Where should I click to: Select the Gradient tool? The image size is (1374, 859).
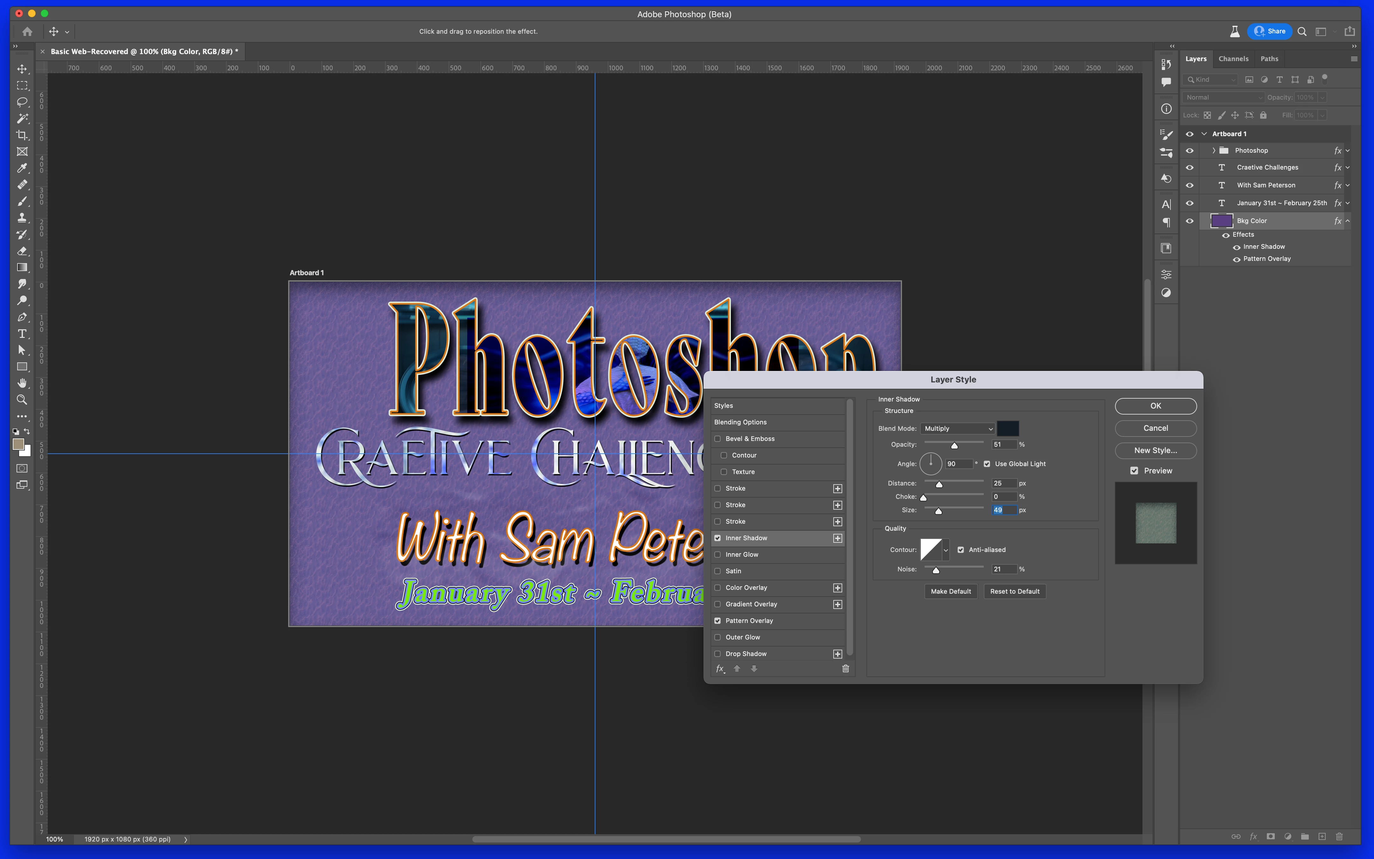[22, 268]
